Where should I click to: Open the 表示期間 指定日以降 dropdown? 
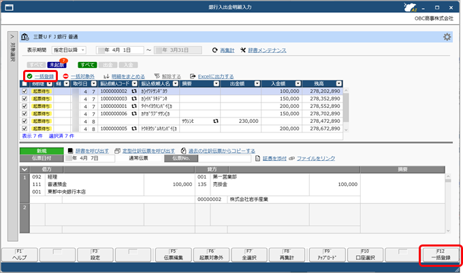pos(69,50)
